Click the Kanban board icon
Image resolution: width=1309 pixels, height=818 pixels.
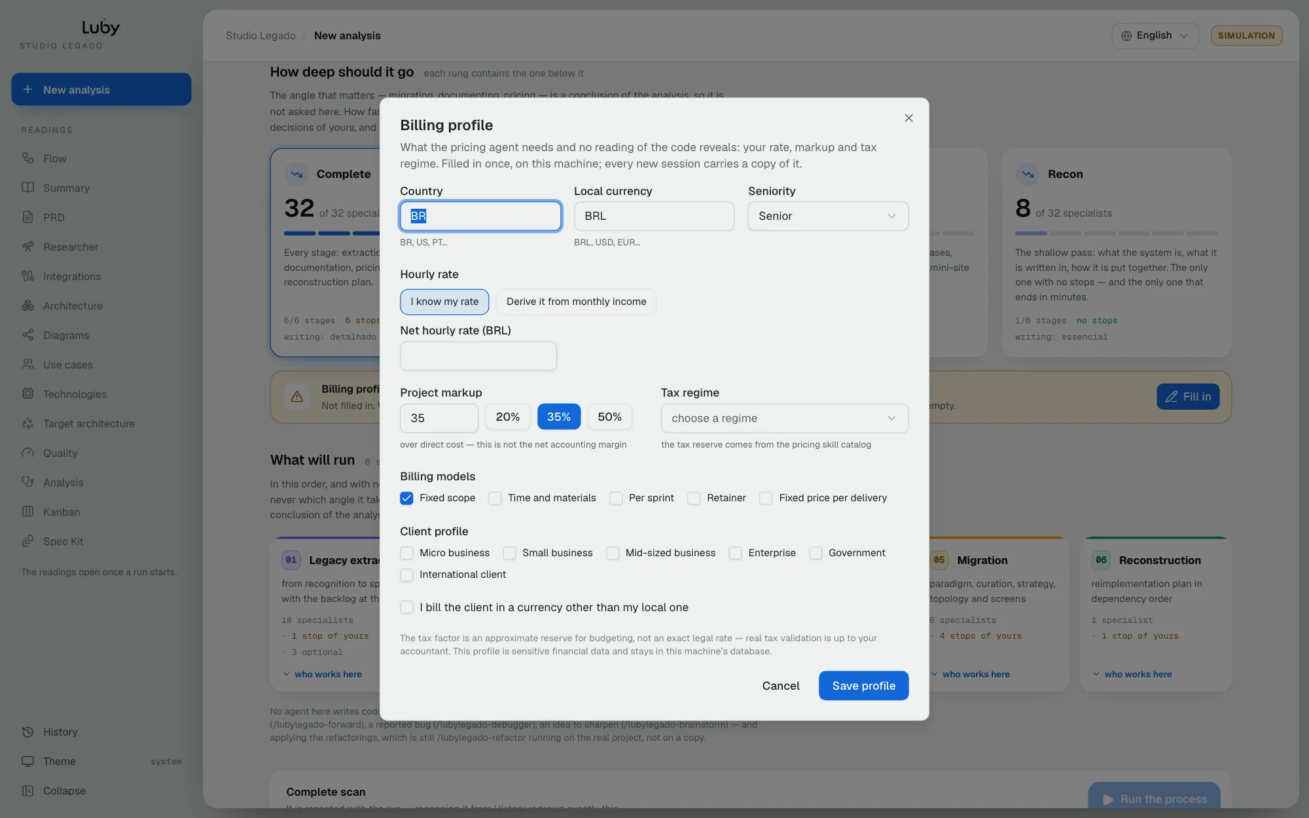coord(27,512)
